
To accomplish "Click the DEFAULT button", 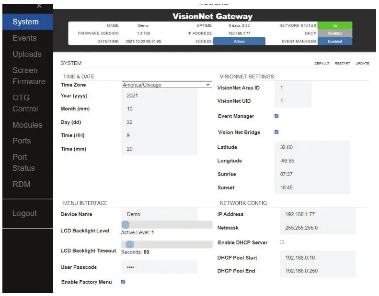I will pos(322,63).
